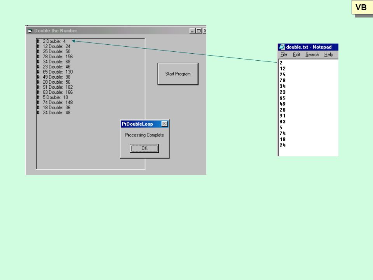373x280 pixels.
Task: Select the '5 Double: 10' output line
Action: (x=52, y=97)
